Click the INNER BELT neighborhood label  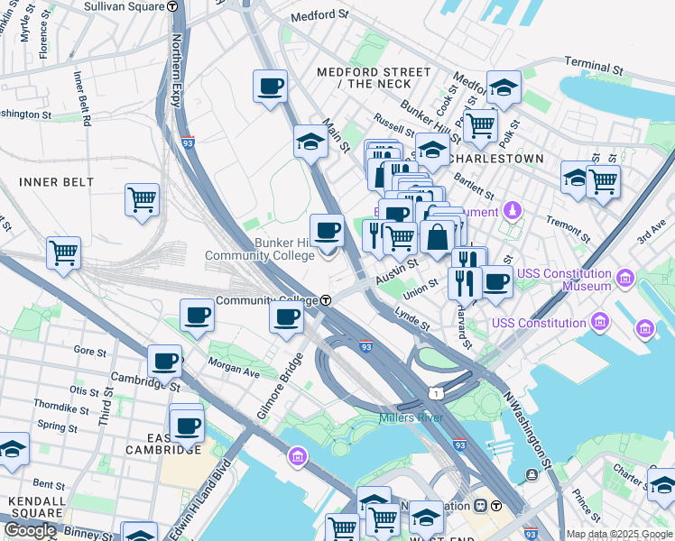[56, 182]
